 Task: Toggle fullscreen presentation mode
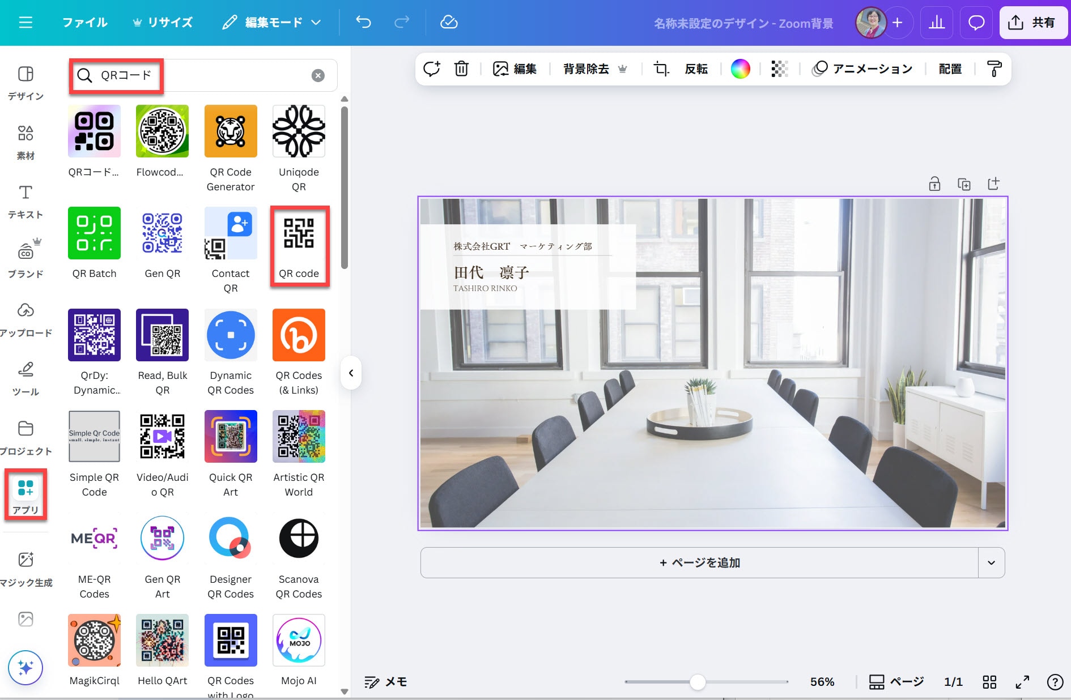1022,682
